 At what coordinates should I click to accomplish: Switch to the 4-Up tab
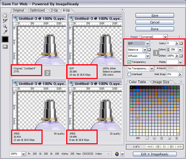click(66, 10)
